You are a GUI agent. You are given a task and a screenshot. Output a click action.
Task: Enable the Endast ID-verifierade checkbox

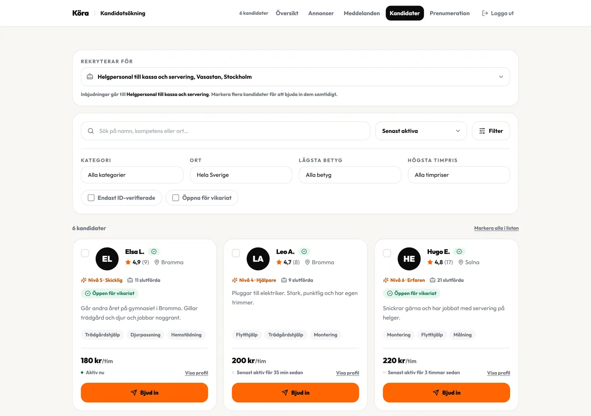coord(91,198)
